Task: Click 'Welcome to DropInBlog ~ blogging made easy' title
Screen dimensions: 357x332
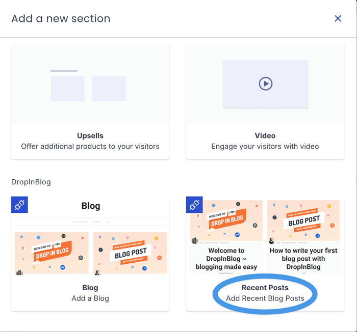Action: point(226,259)
